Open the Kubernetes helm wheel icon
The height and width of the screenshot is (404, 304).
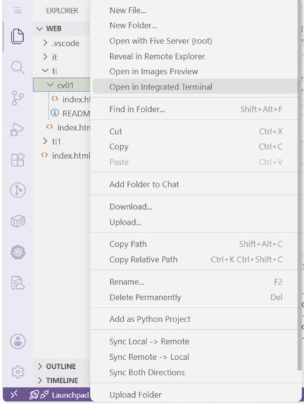click(18, 252)
